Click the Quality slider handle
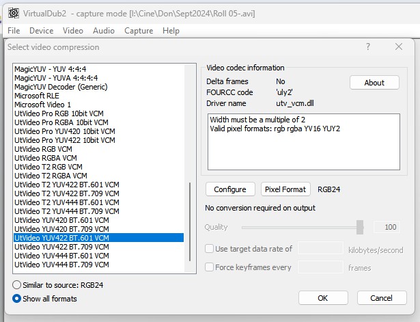This screenshot has height=322, width=420. (360, 228)
